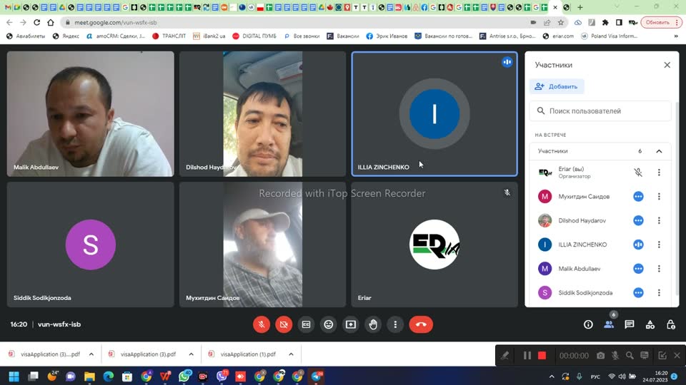The height and width of the screenshot is (385, 686).
Task: Collapse the Участники list chevron
Action: pyautogui.click(x=659, y=151)
